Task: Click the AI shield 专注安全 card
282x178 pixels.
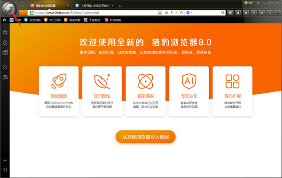Action: tap(189, 91)
